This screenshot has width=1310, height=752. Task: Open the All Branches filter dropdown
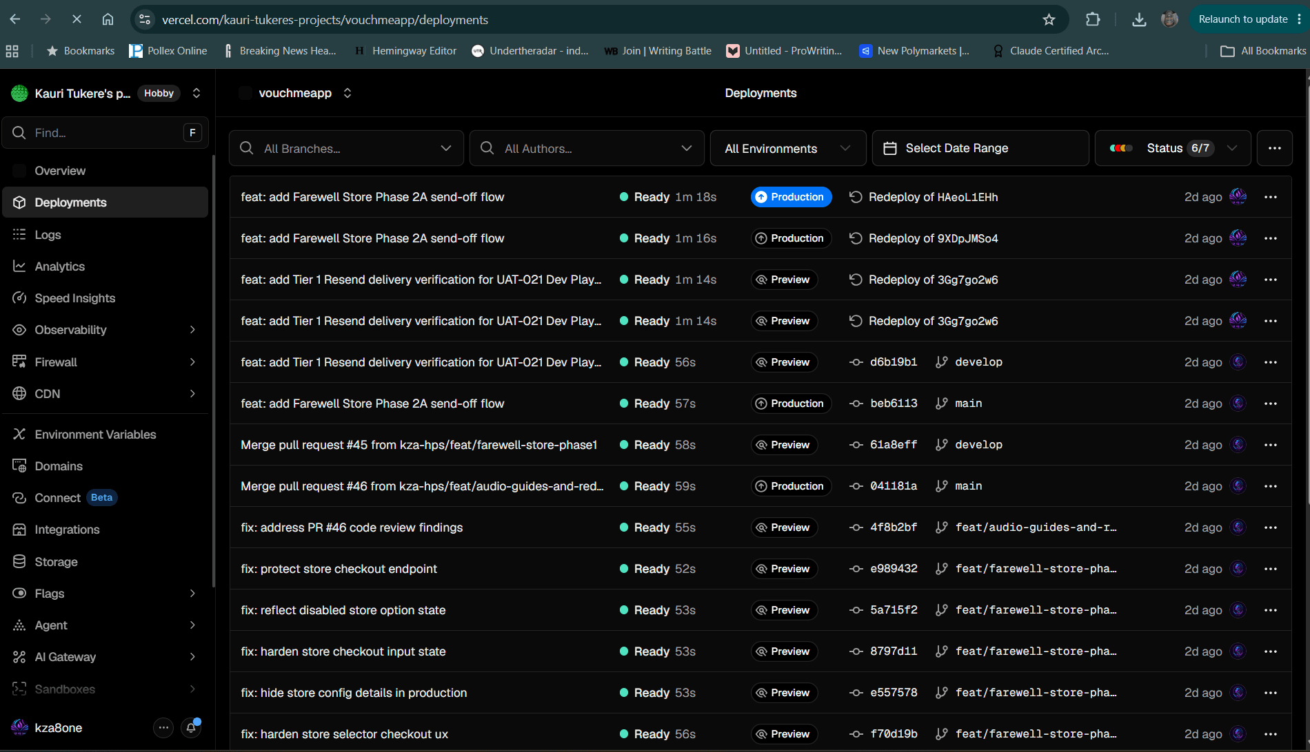346,148
